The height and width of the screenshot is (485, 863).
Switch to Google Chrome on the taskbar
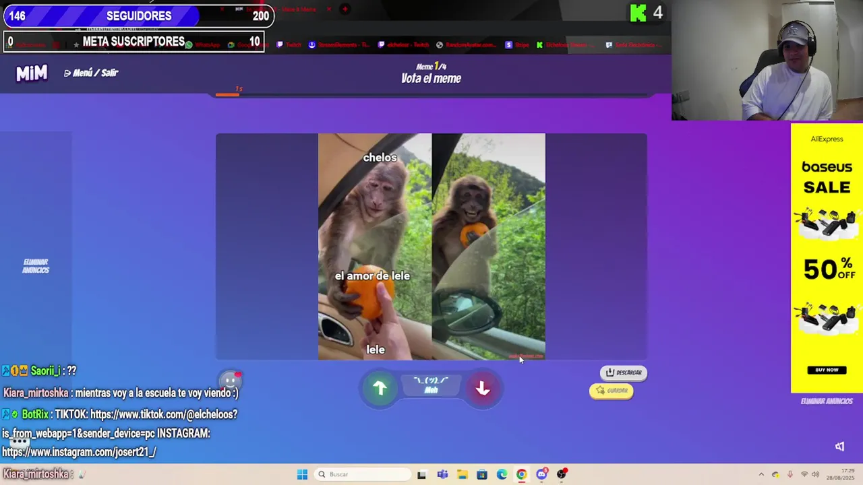point(521,474)
